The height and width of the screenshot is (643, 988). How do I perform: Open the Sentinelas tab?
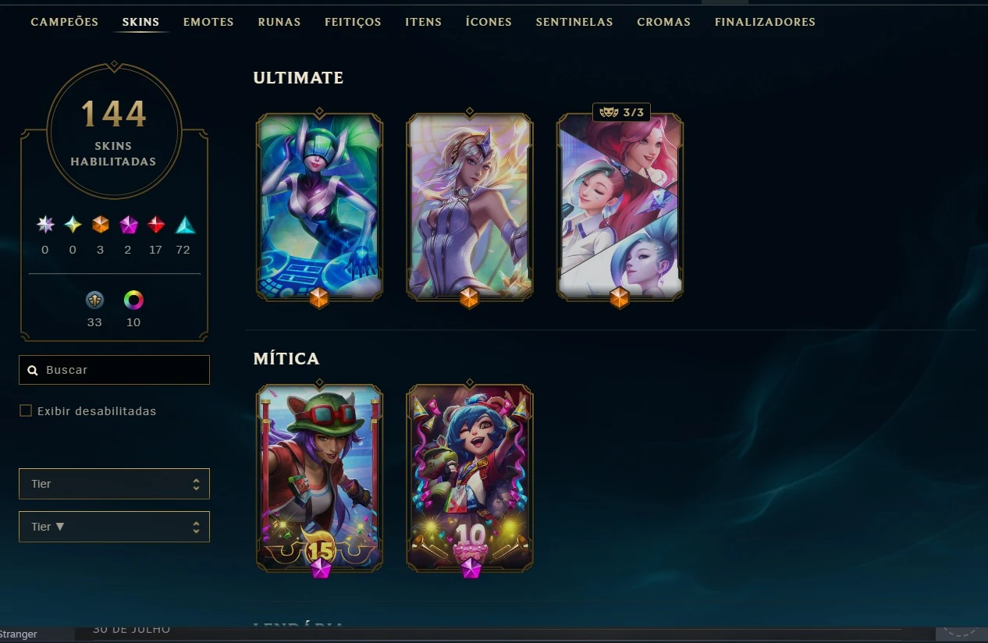[574, 22]
